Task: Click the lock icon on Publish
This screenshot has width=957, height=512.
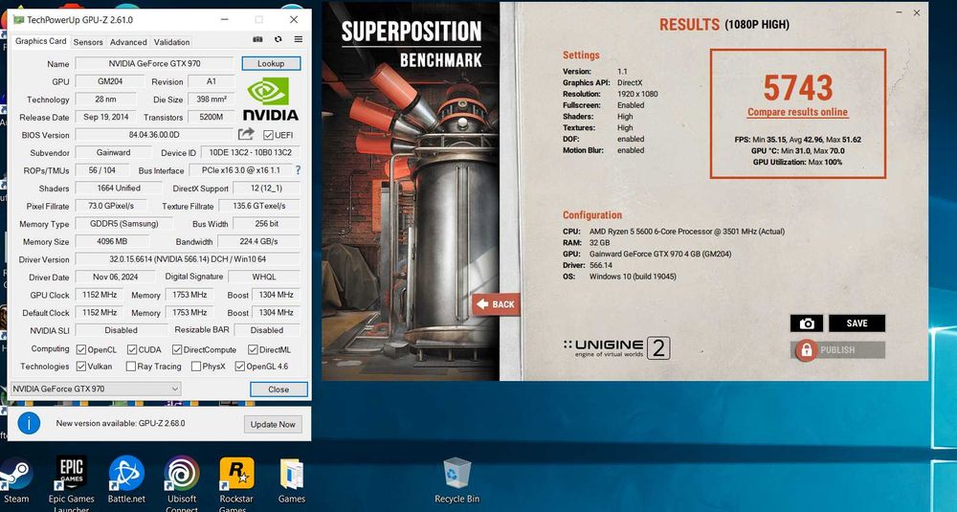Action: click(x=806, y=349)
